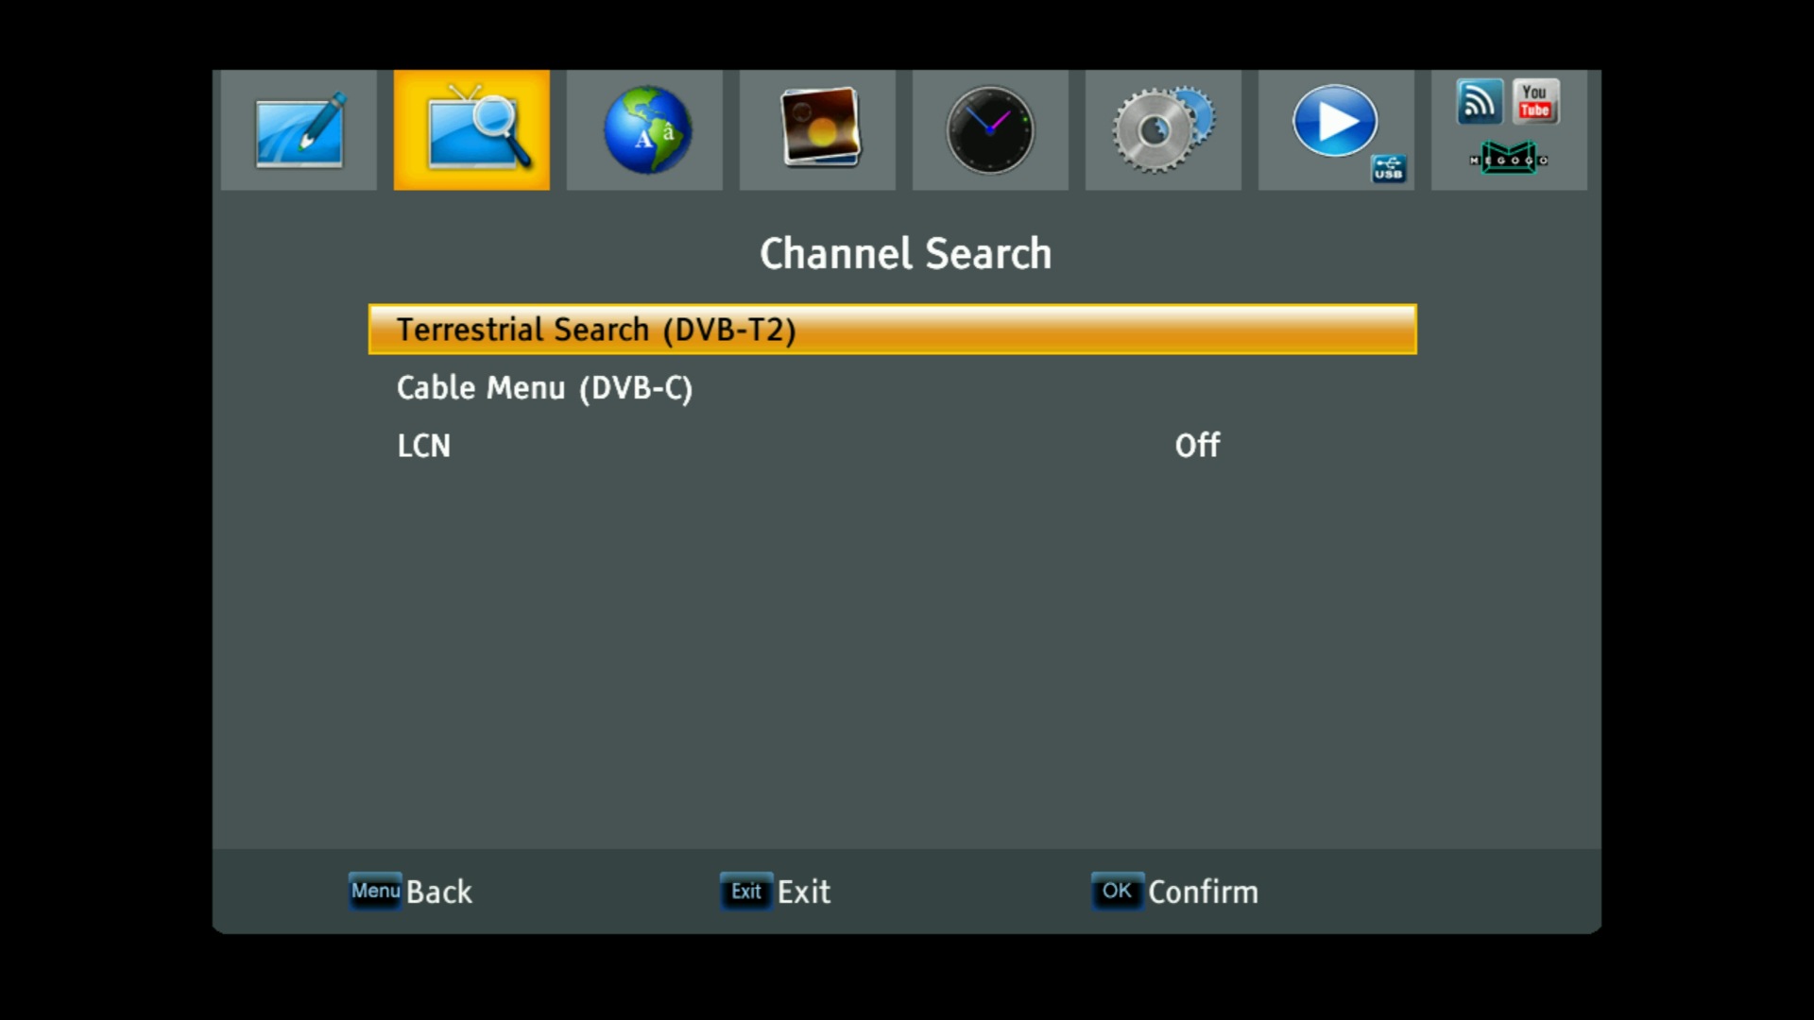The width and height of the screenshot is (1814, 1020).
Task: Expand LCN dropdown setting
Action: click(x=1195, y=446)
